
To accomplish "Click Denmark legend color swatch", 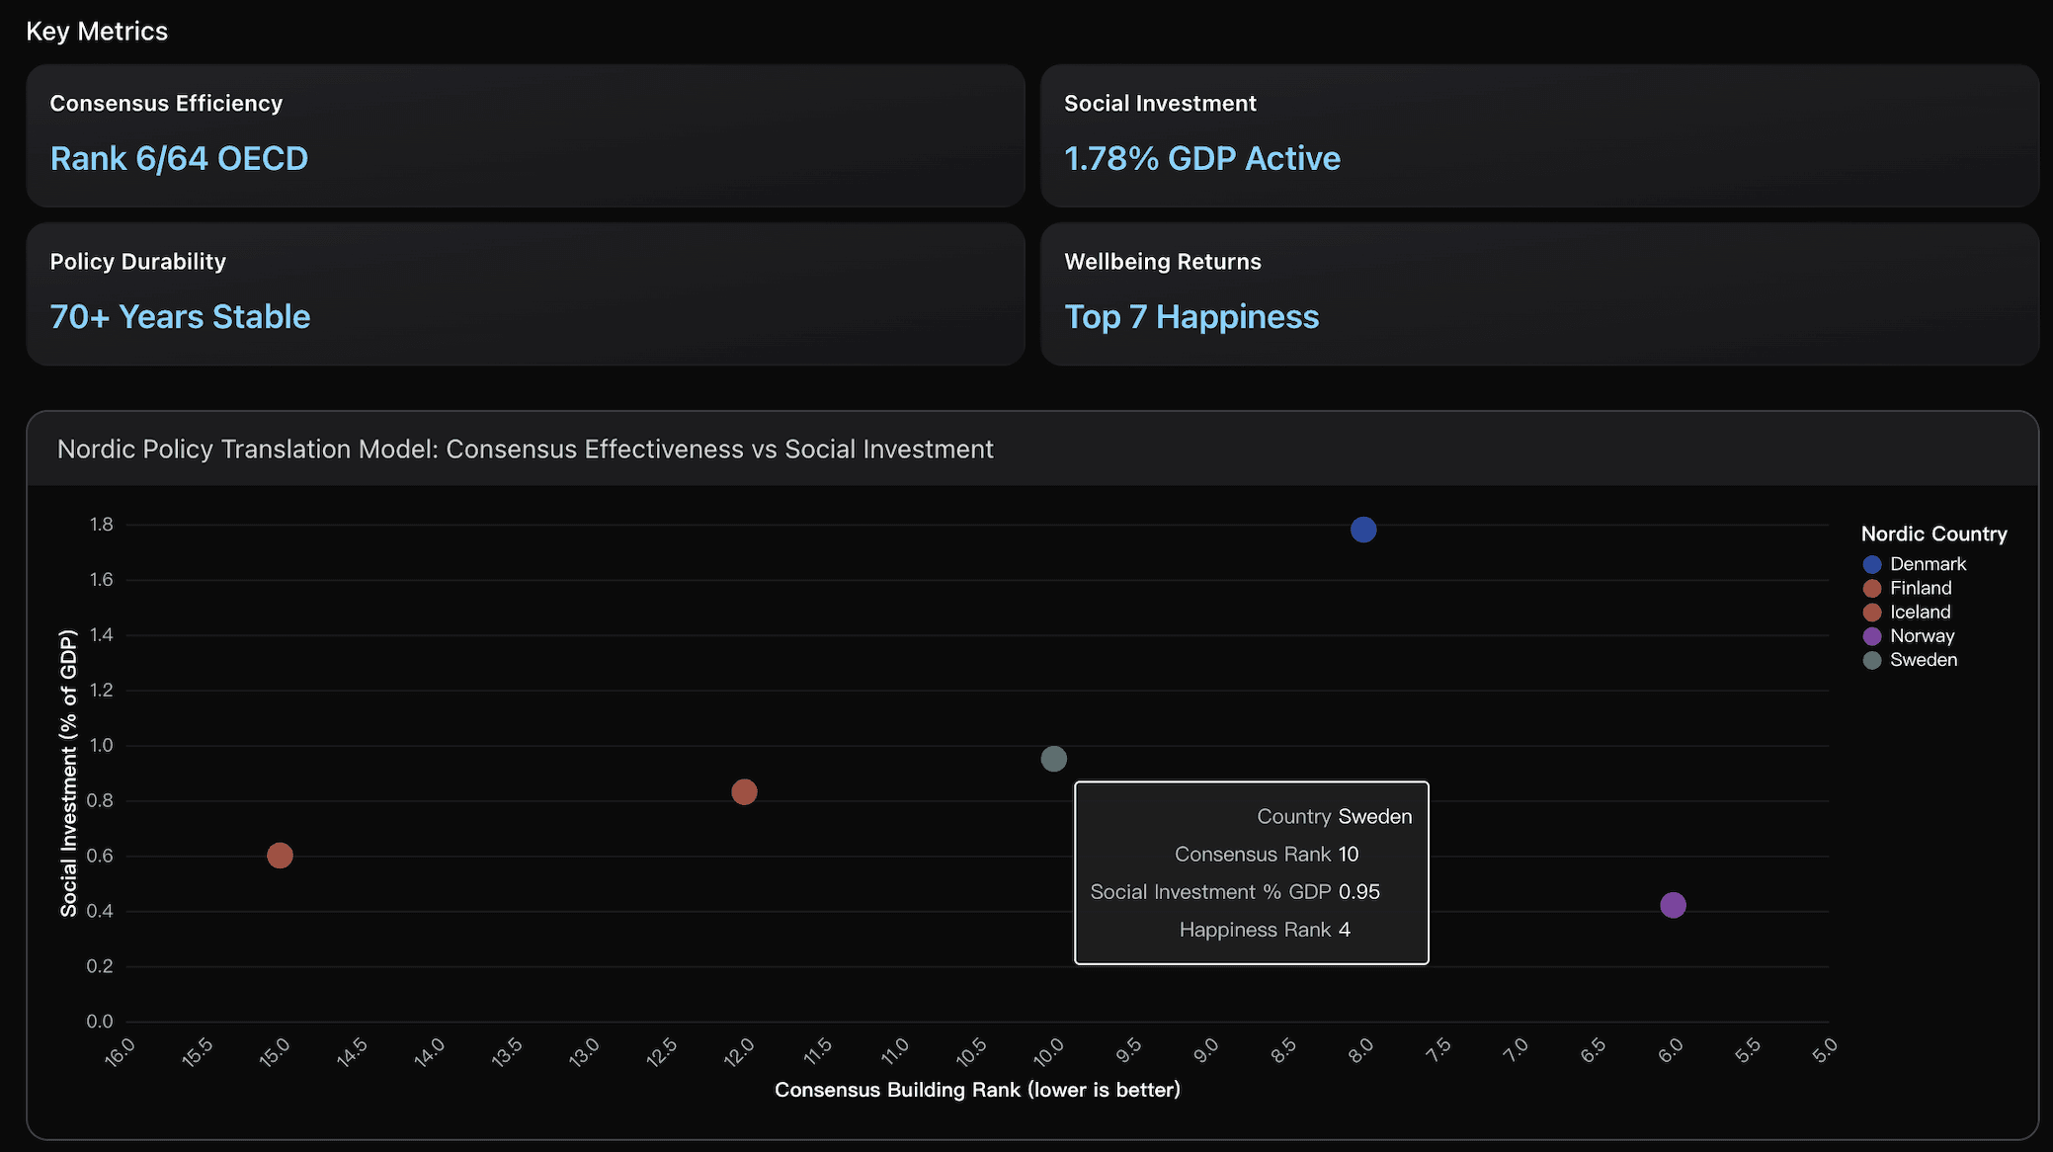I will [1871, 564].
